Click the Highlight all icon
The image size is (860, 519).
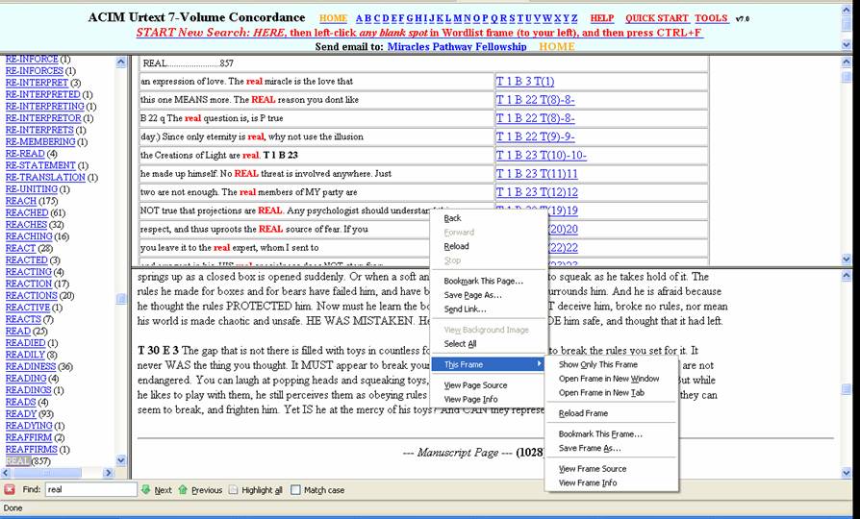pos(234,489)
